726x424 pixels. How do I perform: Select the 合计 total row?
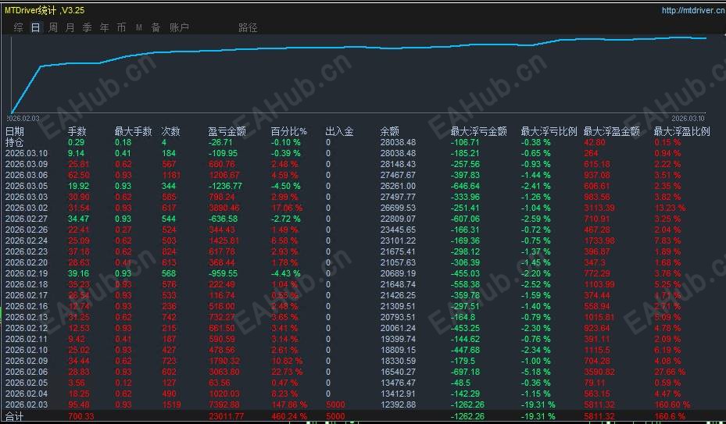[363, 416]
